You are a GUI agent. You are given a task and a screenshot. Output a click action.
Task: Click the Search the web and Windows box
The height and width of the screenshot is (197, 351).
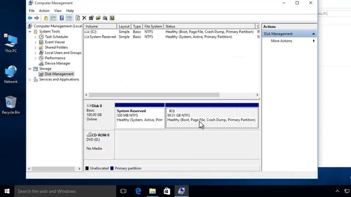[x=65, y=191]
